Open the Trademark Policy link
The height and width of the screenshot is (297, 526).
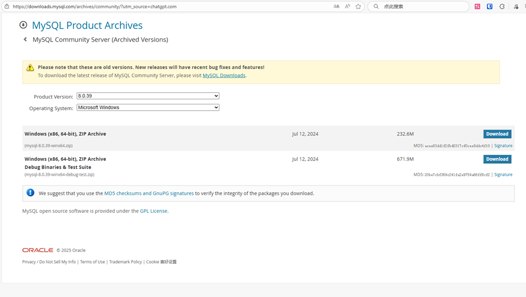pos(126,262)
